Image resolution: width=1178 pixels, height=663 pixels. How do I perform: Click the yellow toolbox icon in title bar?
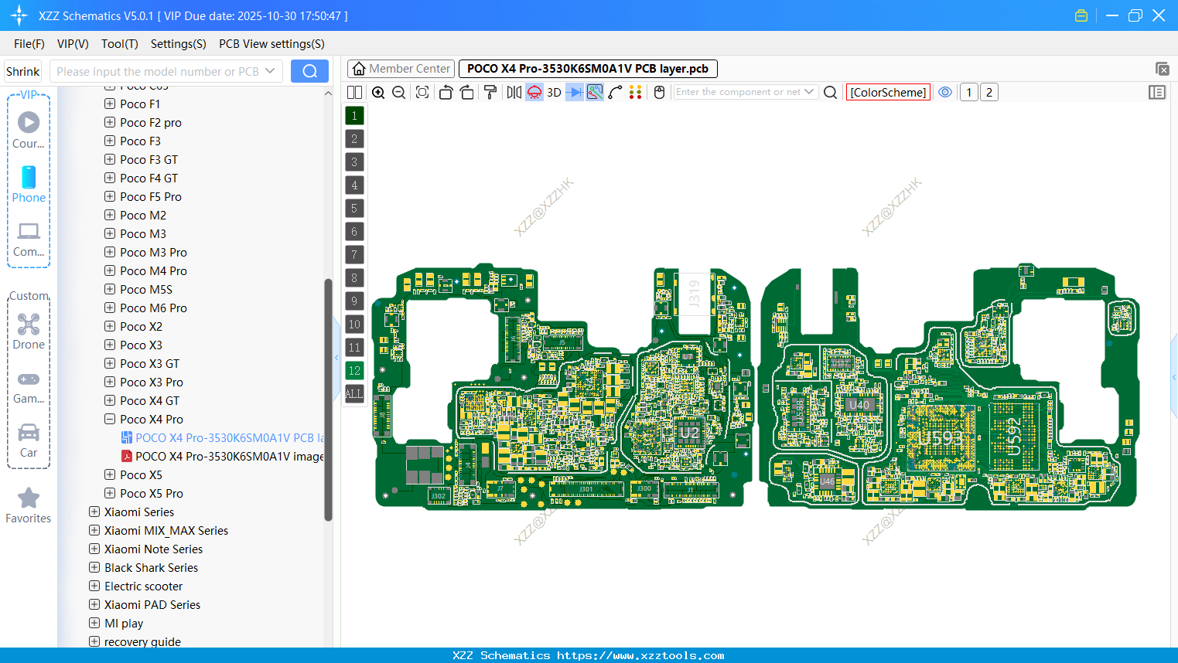1081,15
